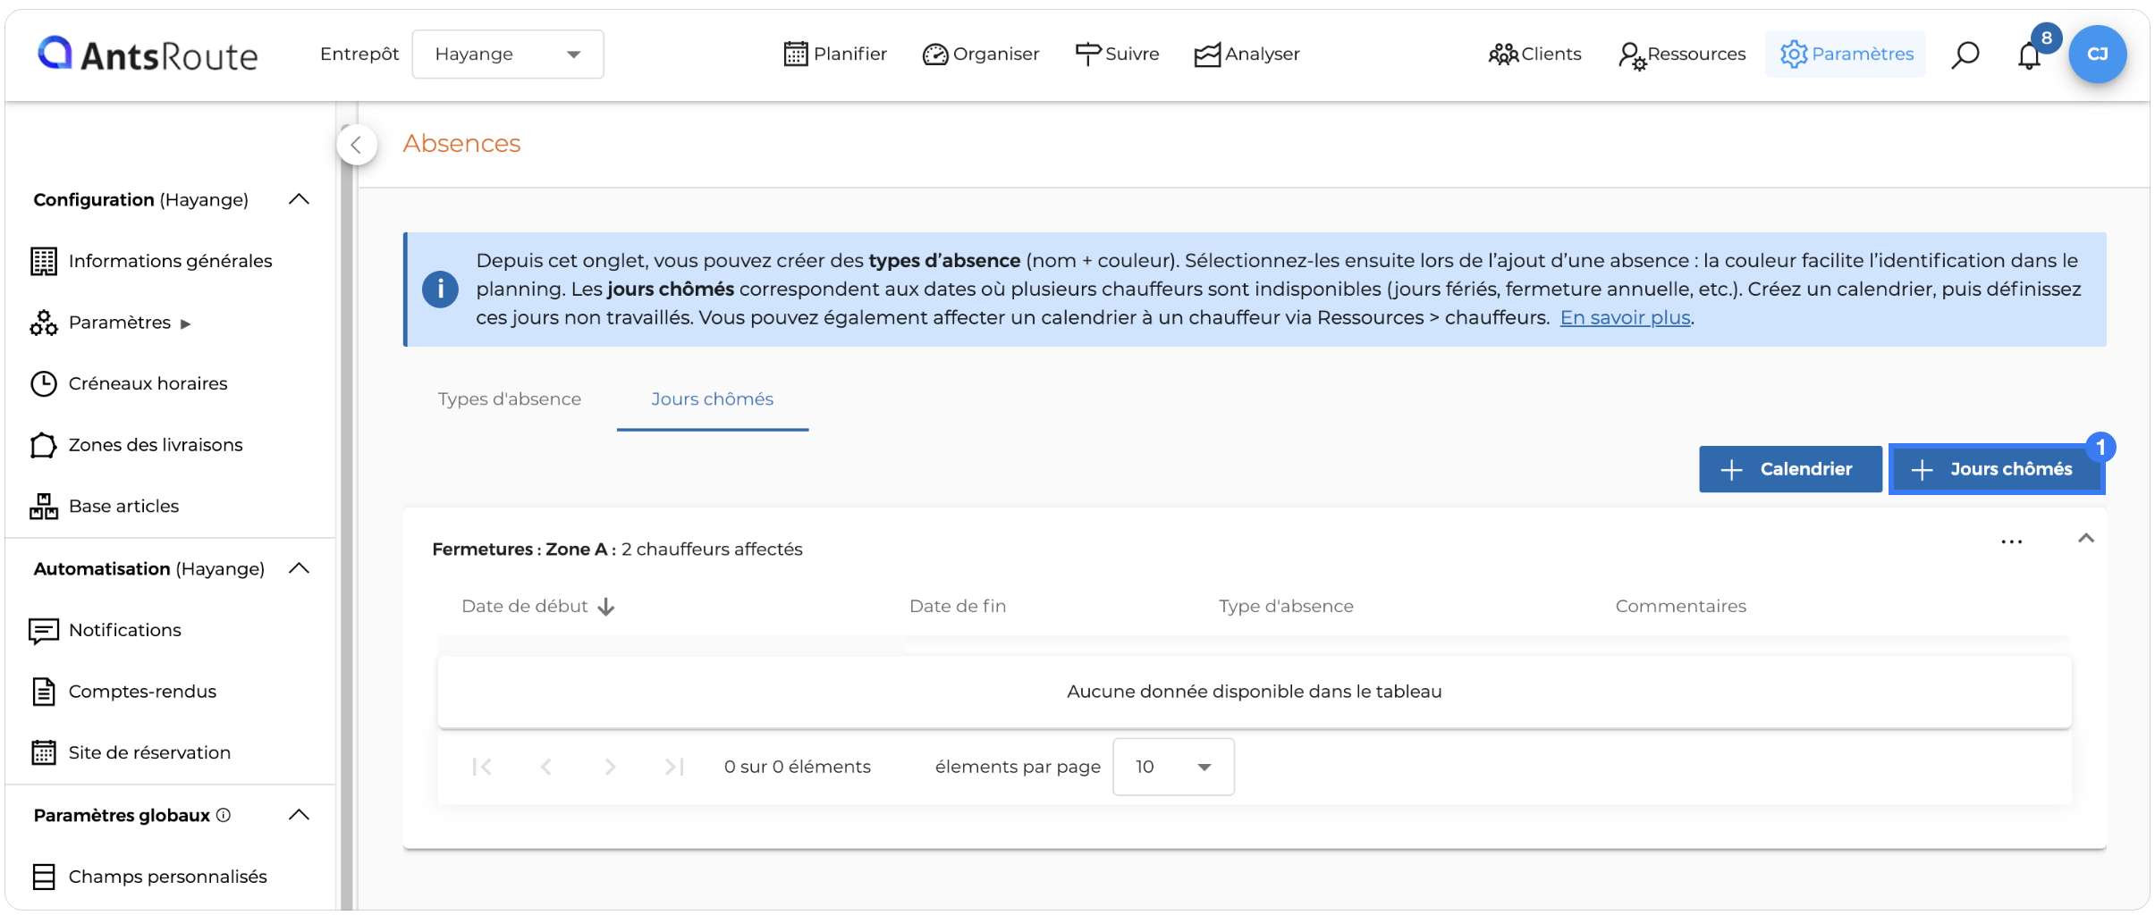This screenshot has width=2155, height=915.
Task: Click the Champs personnalisés list icon
Action: pos(43,877)
